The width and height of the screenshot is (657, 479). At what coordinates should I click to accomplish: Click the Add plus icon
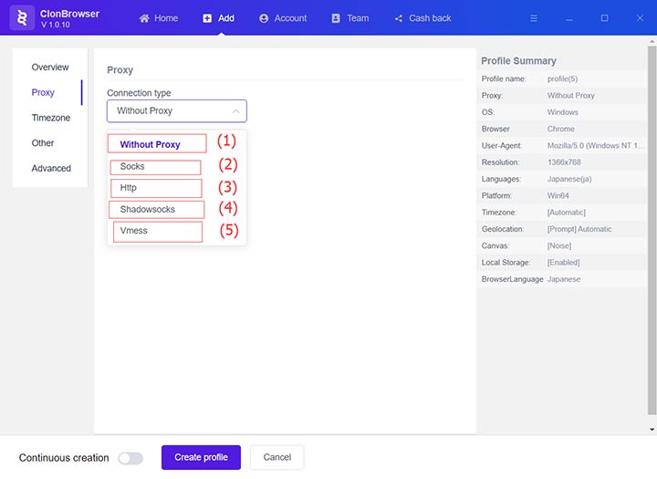[207, 18]
